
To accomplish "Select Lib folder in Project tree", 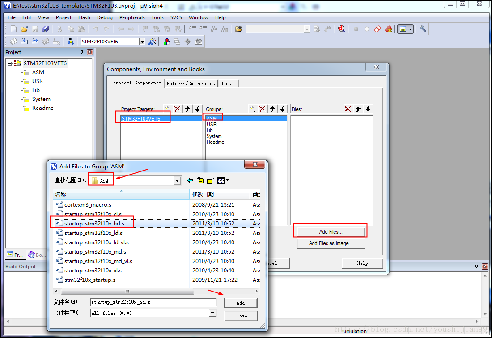I will (36, 90).
